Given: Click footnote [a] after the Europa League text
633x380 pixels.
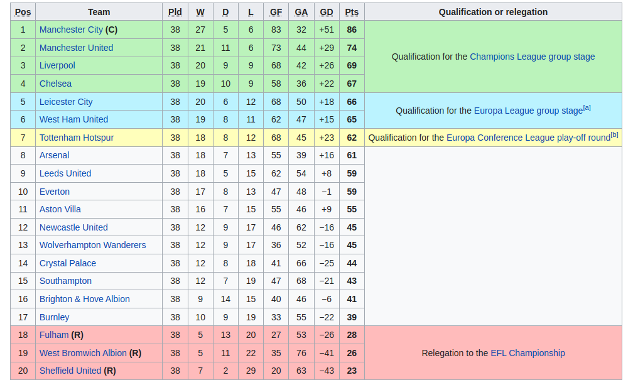Looking at the screenshot, I should click(x=587, y=108).
